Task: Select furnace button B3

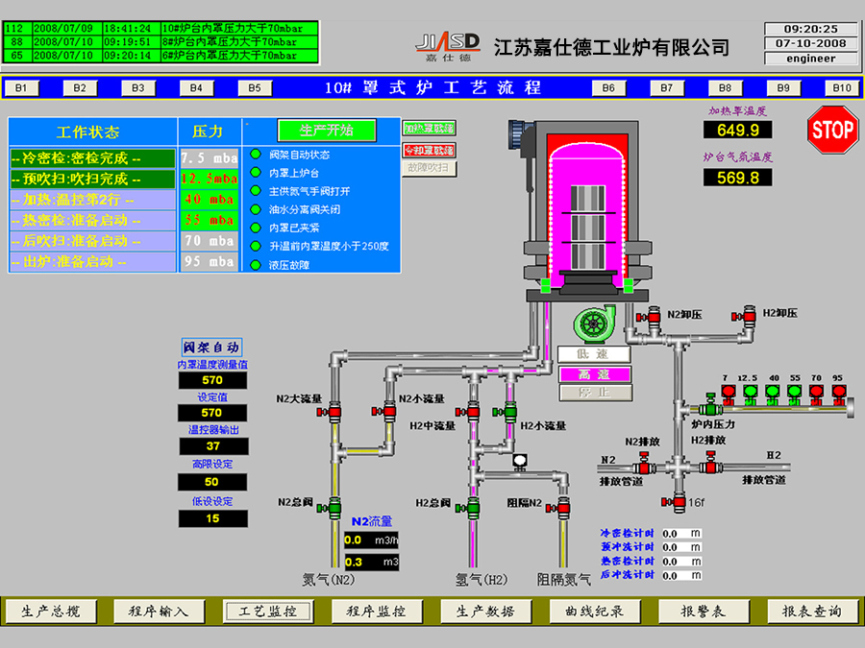Action: coord(137,88)
